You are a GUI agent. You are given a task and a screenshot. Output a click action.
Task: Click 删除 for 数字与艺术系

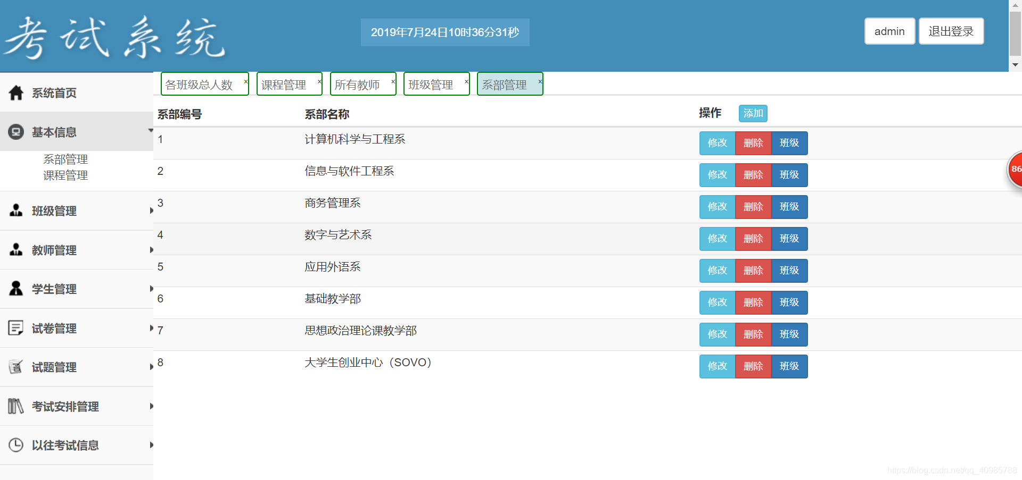pos(753,239)
